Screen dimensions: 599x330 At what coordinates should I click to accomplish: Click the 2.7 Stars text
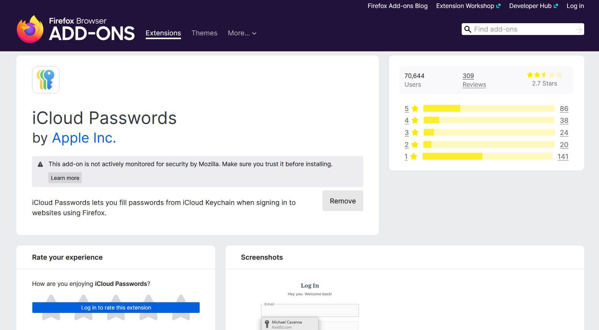point(544,84)
